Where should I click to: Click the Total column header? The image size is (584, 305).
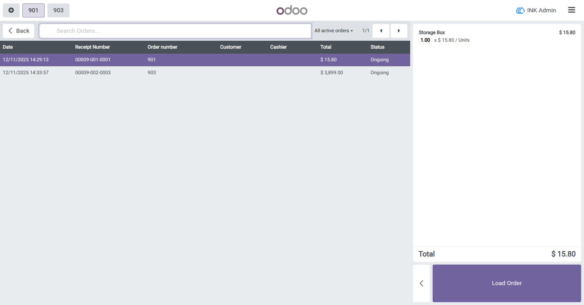(x=326, y=47)
